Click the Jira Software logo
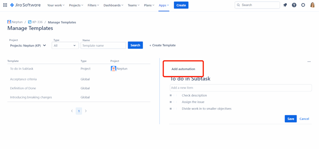319x149 pixels. tap(26, 5)
